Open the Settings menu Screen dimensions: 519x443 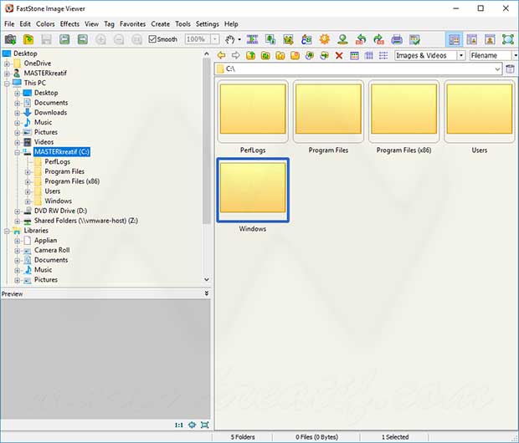click(208, 24)
